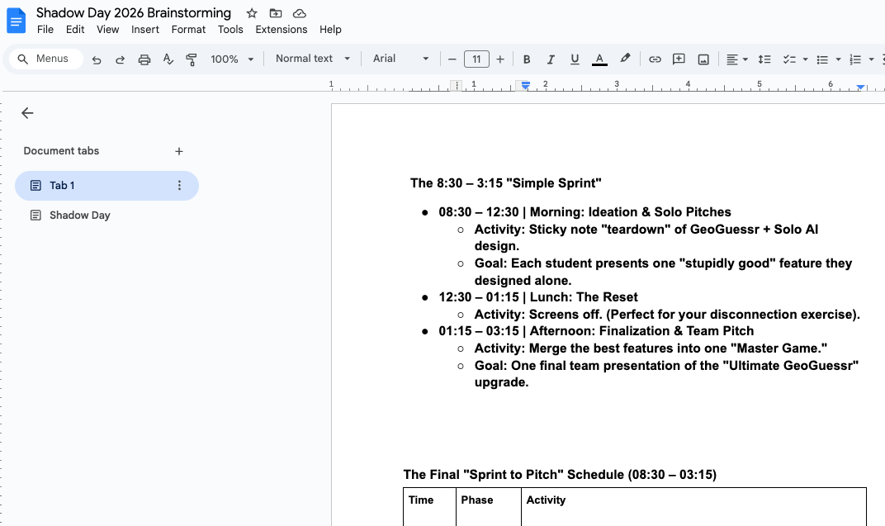Open the zoom level dropdown
885x526 pixels.
(x=231, y=59)
